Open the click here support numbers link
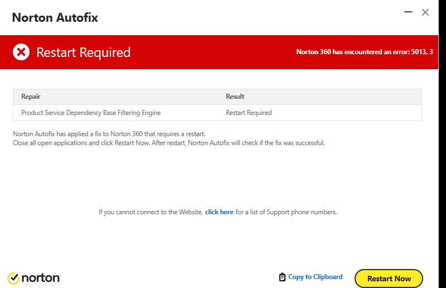446x288 pixels. tap(219, 212)
